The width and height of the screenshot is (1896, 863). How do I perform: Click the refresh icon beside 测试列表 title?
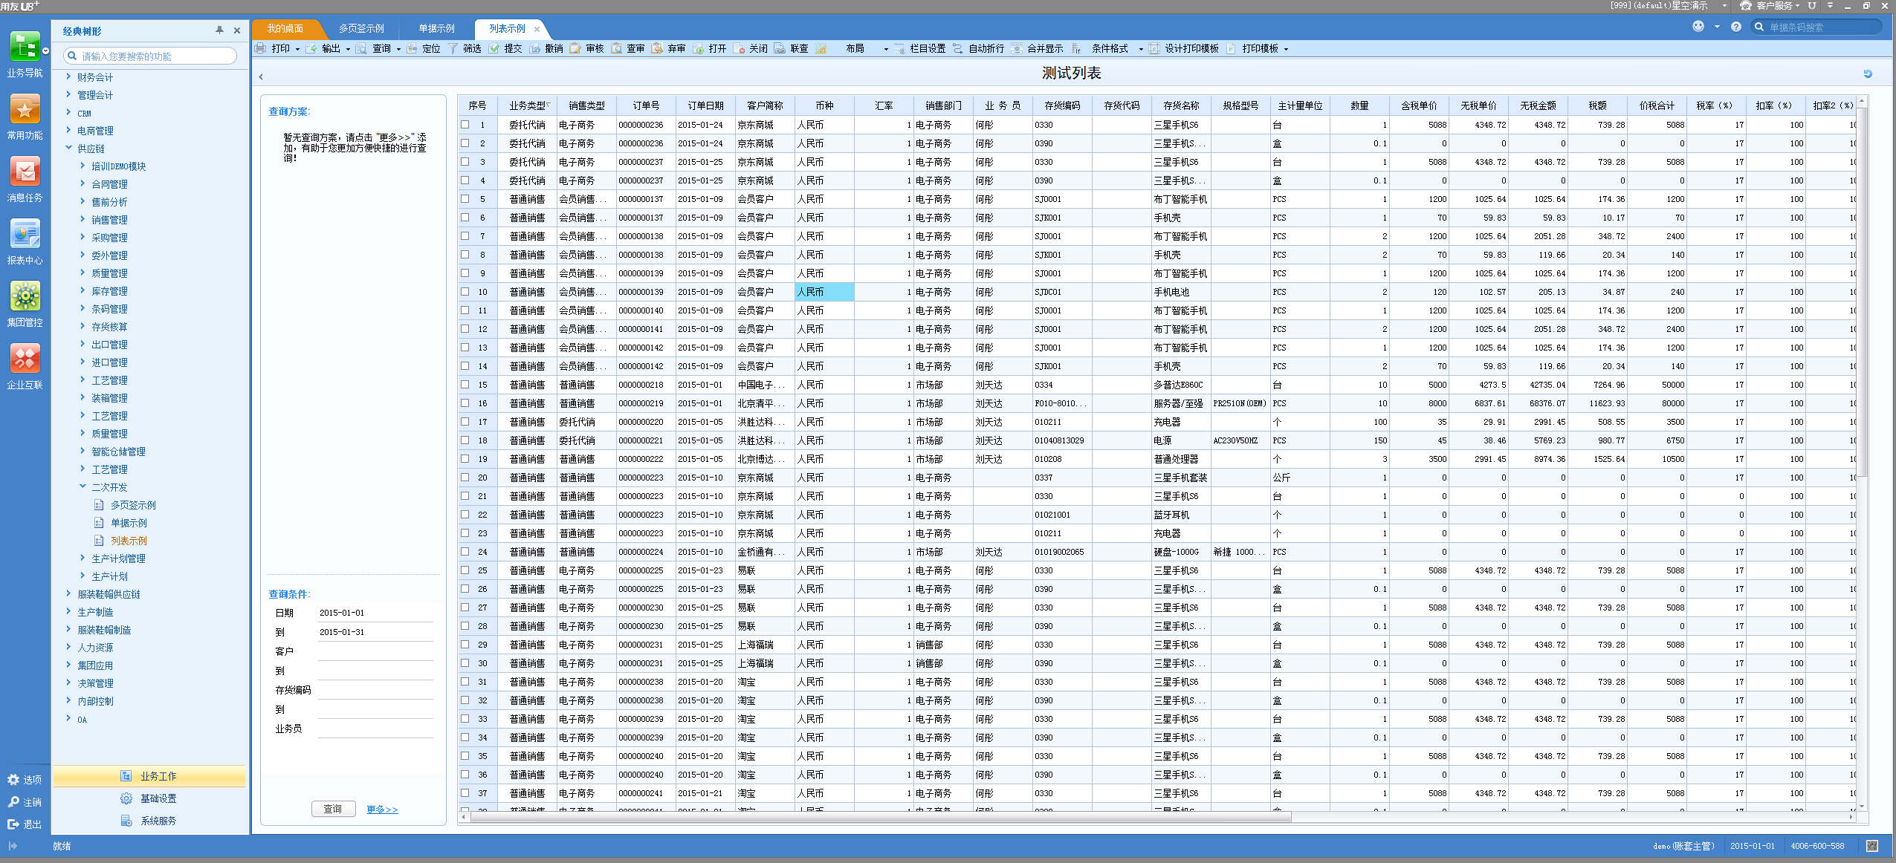(x=1868, y=74)
